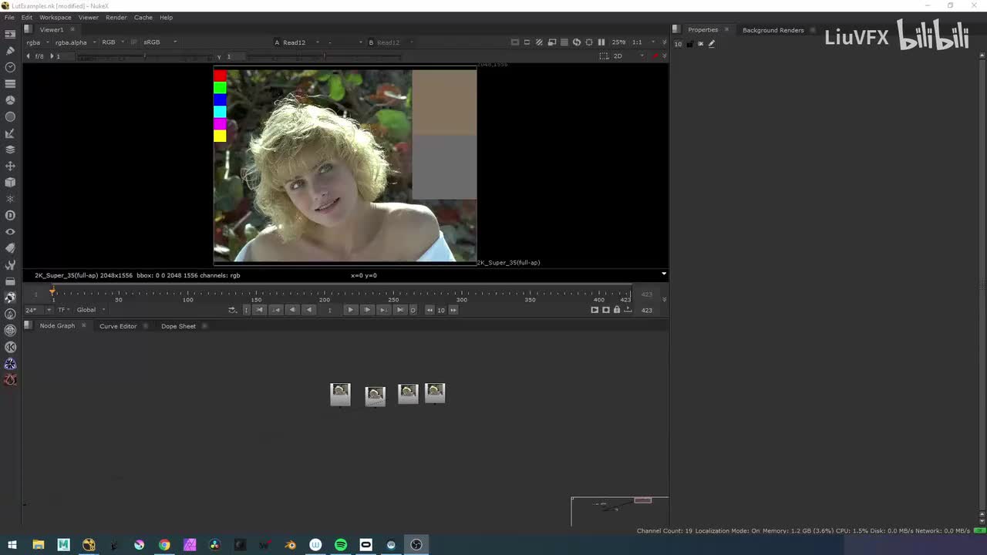The width and height of the screenshot is (987, 555).
Task: Click the pencil edit icon in Properties panel
Action: (x=712, y=44)
